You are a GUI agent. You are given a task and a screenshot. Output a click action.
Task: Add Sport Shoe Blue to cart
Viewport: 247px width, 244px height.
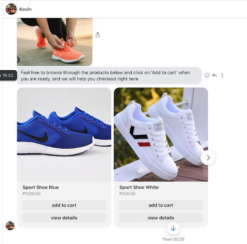coord(64,205)
